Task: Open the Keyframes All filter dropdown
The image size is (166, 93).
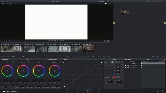Action: click(x=149, y=59)
